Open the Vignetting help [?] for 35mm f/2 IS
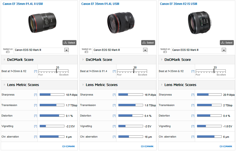Image resolution: width=236 pixels, height=151 pixels. [193, 126]
